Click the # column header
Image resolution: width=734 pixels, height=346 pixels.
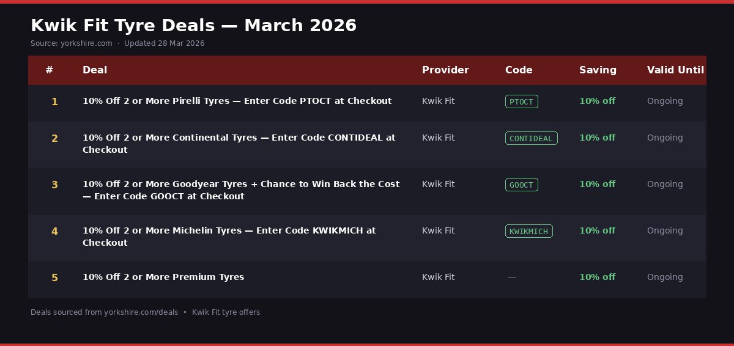50,70
